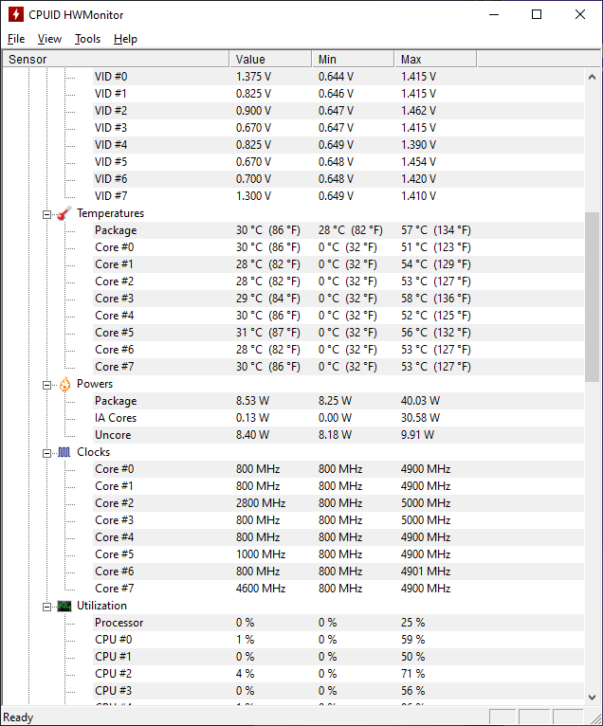603x726 pixels.
Task: Select Core #3 under Temperatures
Action: [338, 299]
